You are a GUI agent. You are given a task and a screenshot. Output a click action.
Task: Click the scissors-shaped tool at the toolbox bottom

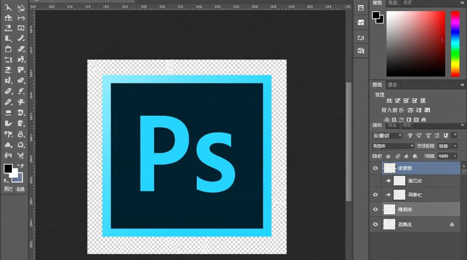click(x=21, y=155)
